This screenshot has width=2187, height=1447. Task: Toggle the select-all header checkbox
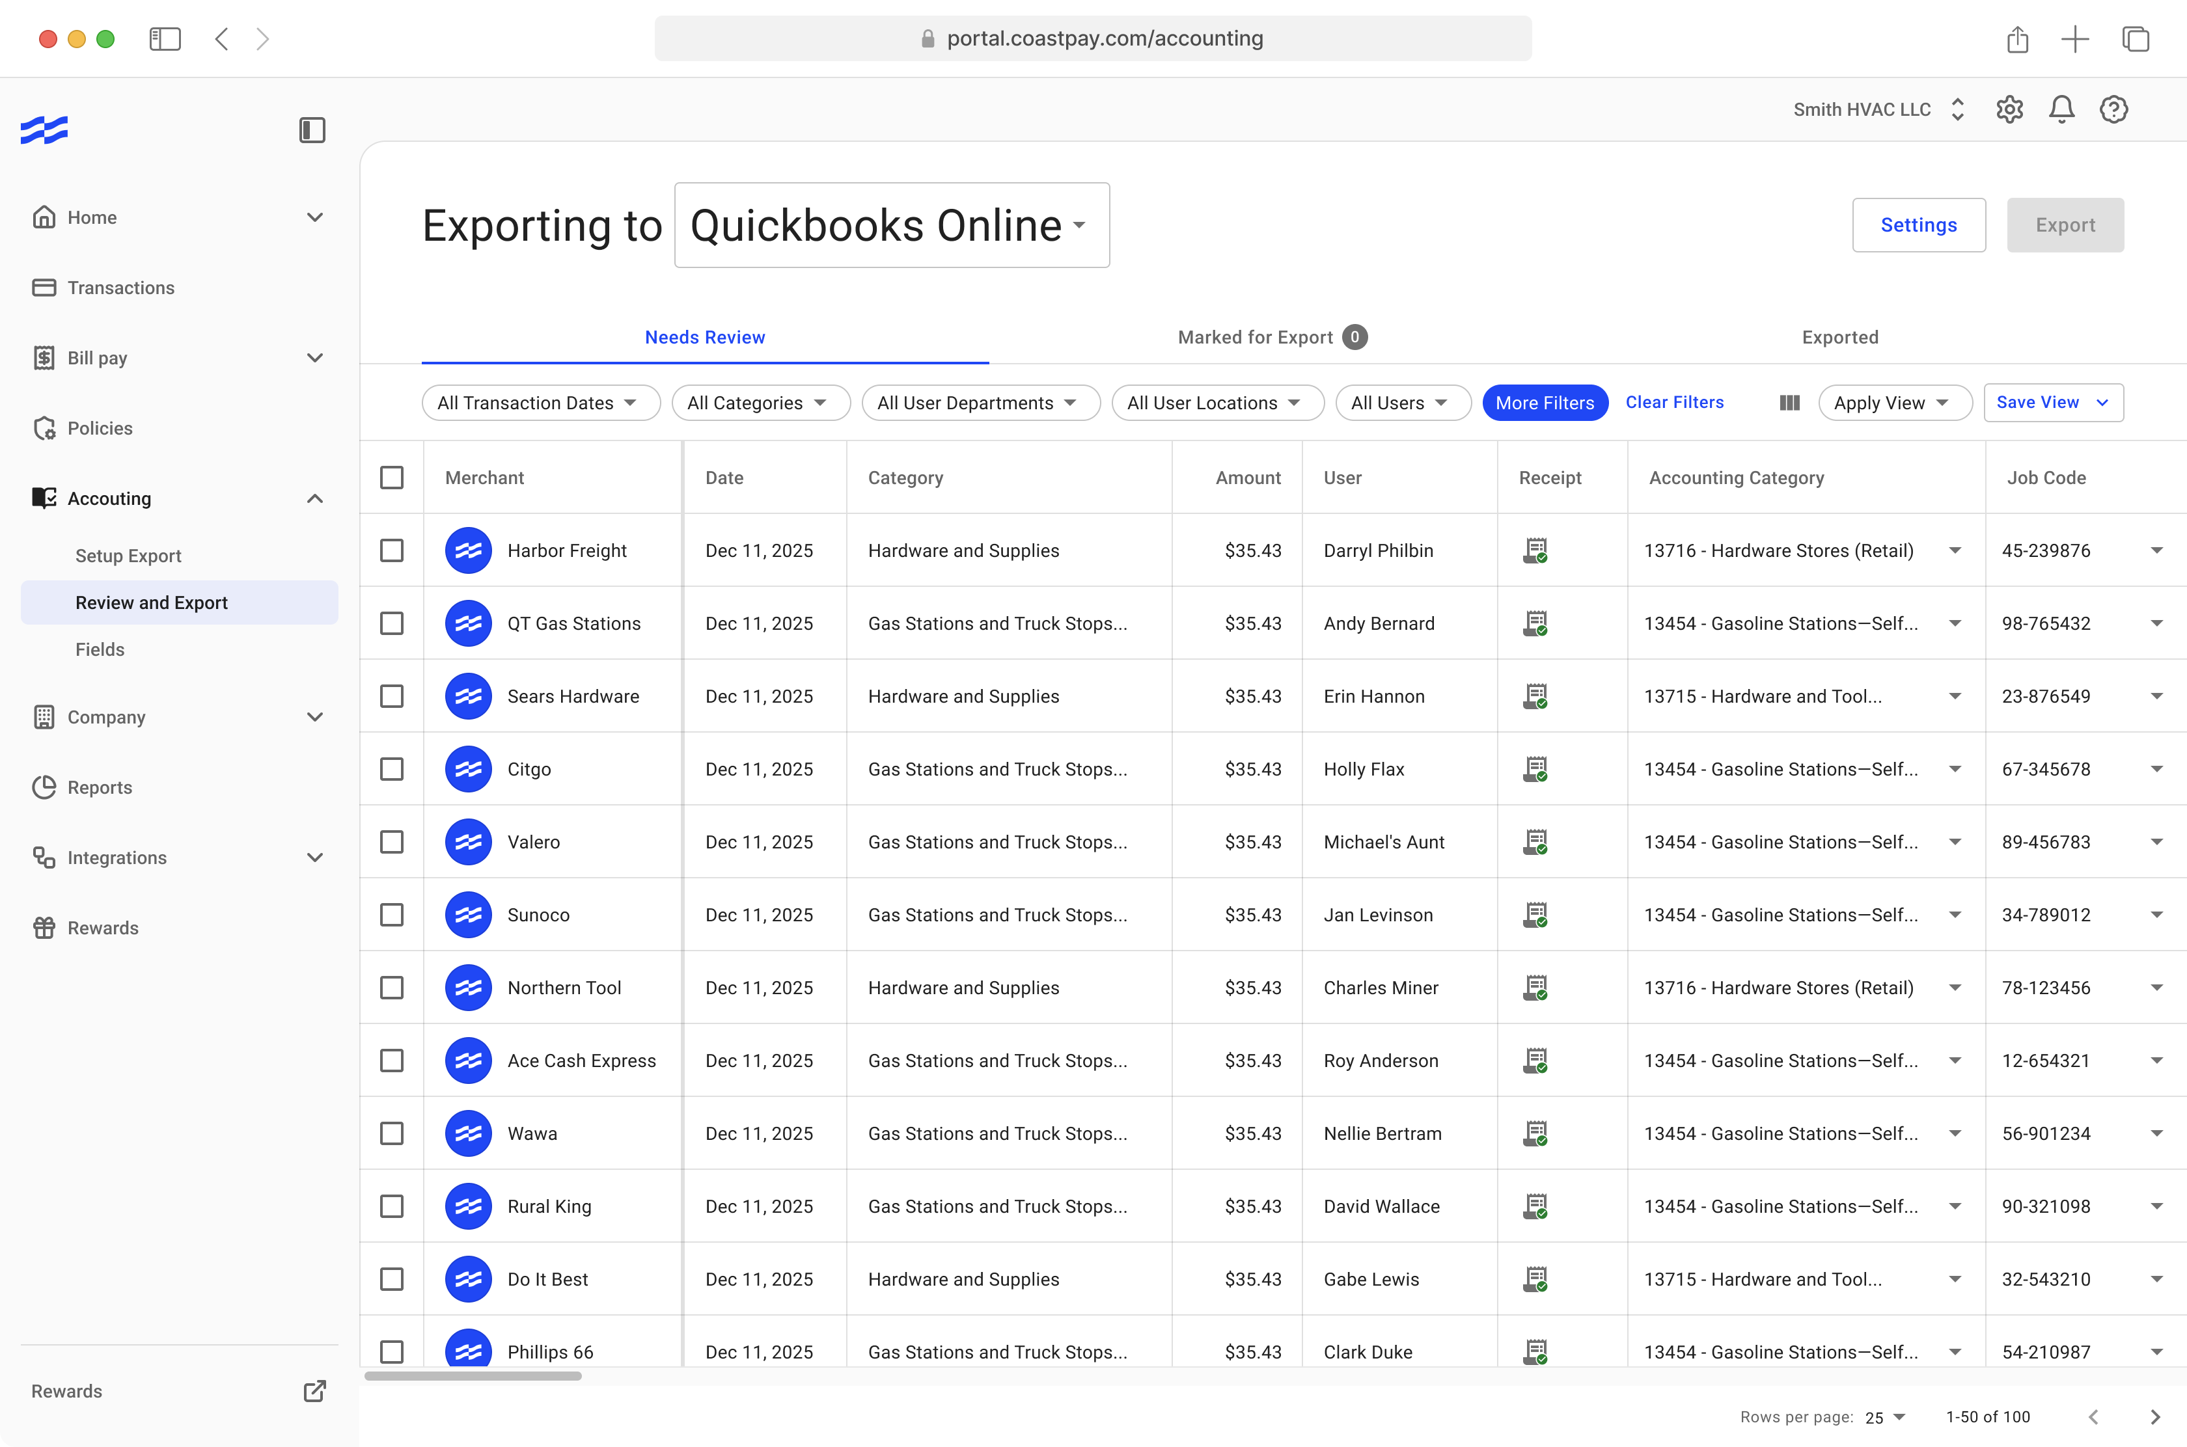point(391,477)
